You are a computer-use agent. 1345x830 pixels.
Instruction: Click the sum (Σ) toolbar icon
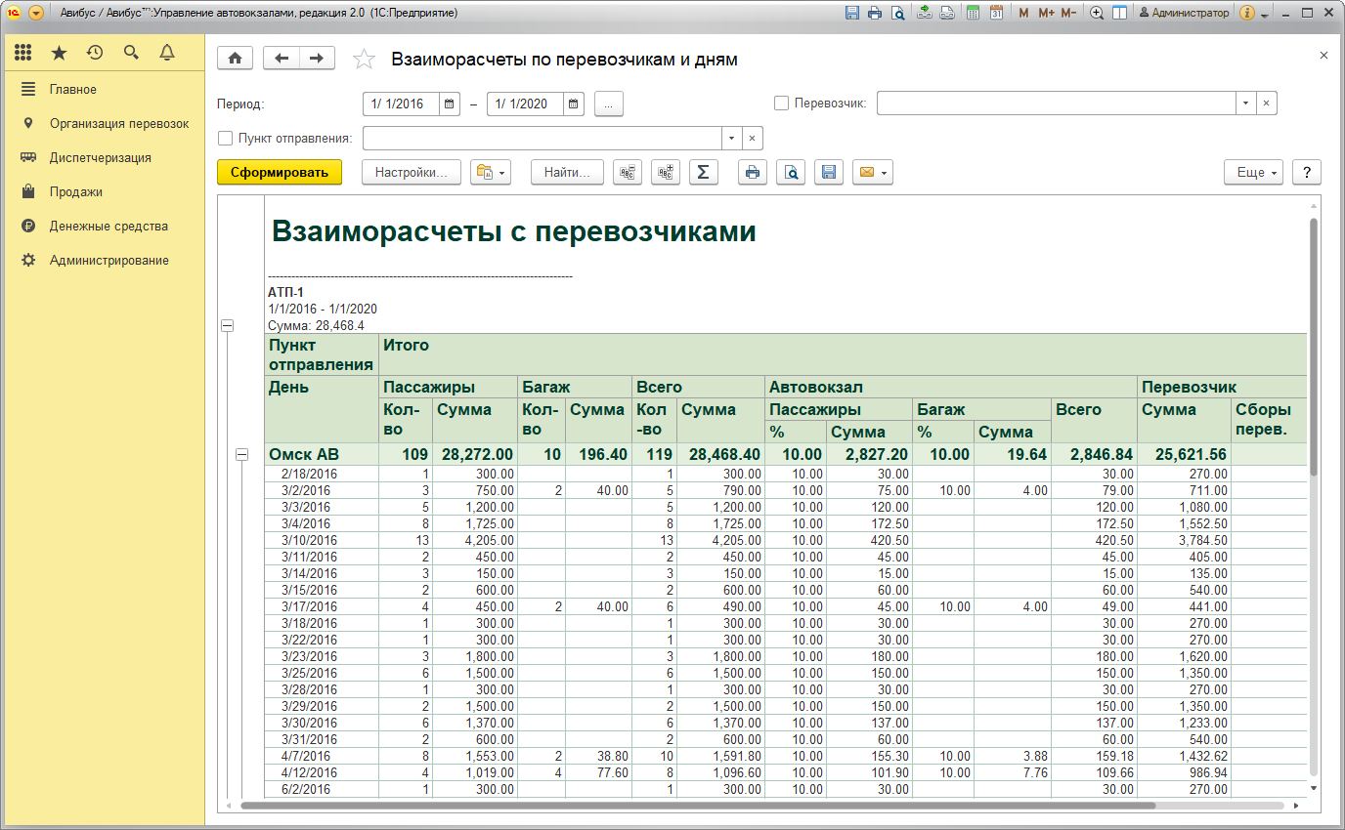pos(702,173)
